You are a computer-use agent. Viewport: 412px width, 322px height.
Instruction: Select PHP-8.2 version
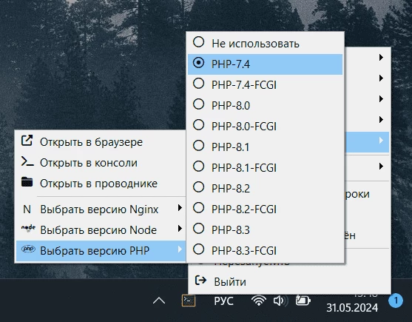coord(265,188)
